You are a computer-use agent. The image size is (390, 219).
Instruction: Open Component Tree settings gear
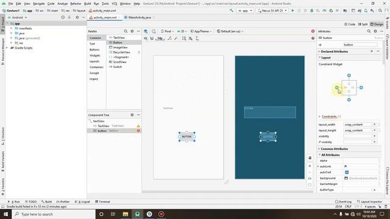[x=132, y=115]
